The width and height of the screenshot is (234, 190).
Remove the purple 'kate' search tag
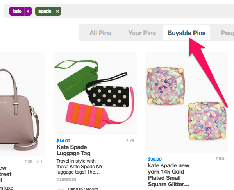click(x=28, y=11)
